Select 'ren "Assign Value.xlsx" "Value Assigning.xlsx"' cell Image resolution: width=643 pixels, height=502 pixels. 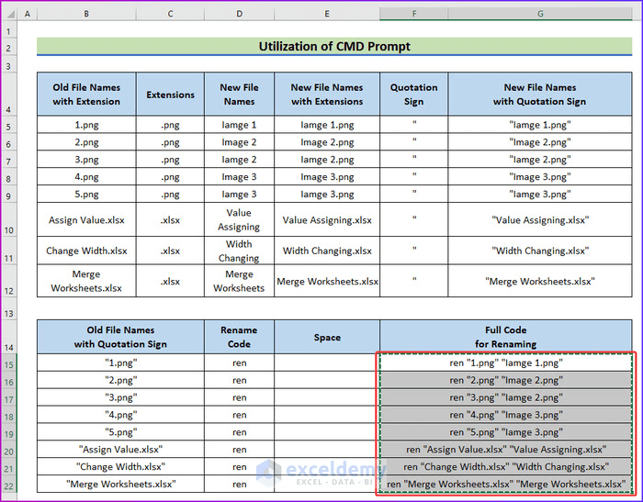pyautogui.click(x=505, y=449)
